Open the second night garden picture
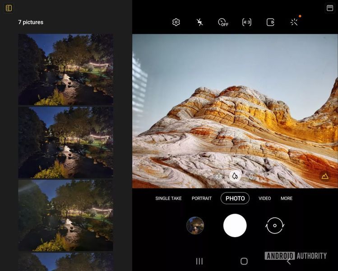The width and height of the screenshot is (338, 271). [65, 142]
